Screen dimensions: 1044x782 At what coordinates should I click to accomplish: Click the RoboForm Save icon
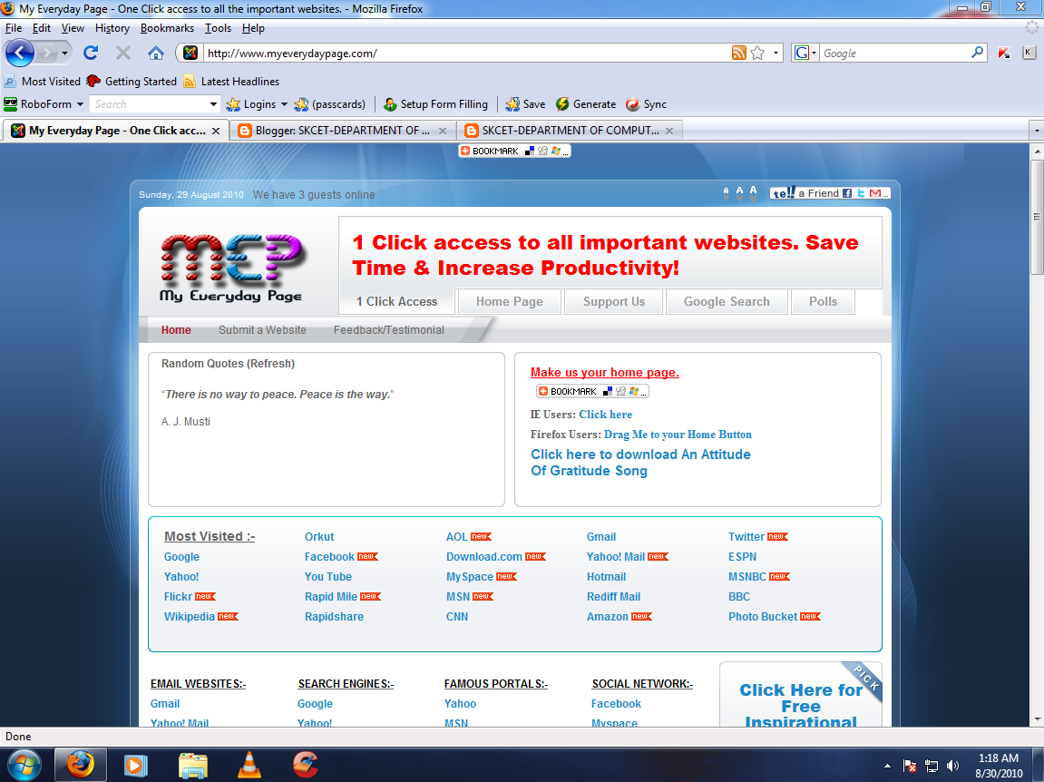point(525,104)
